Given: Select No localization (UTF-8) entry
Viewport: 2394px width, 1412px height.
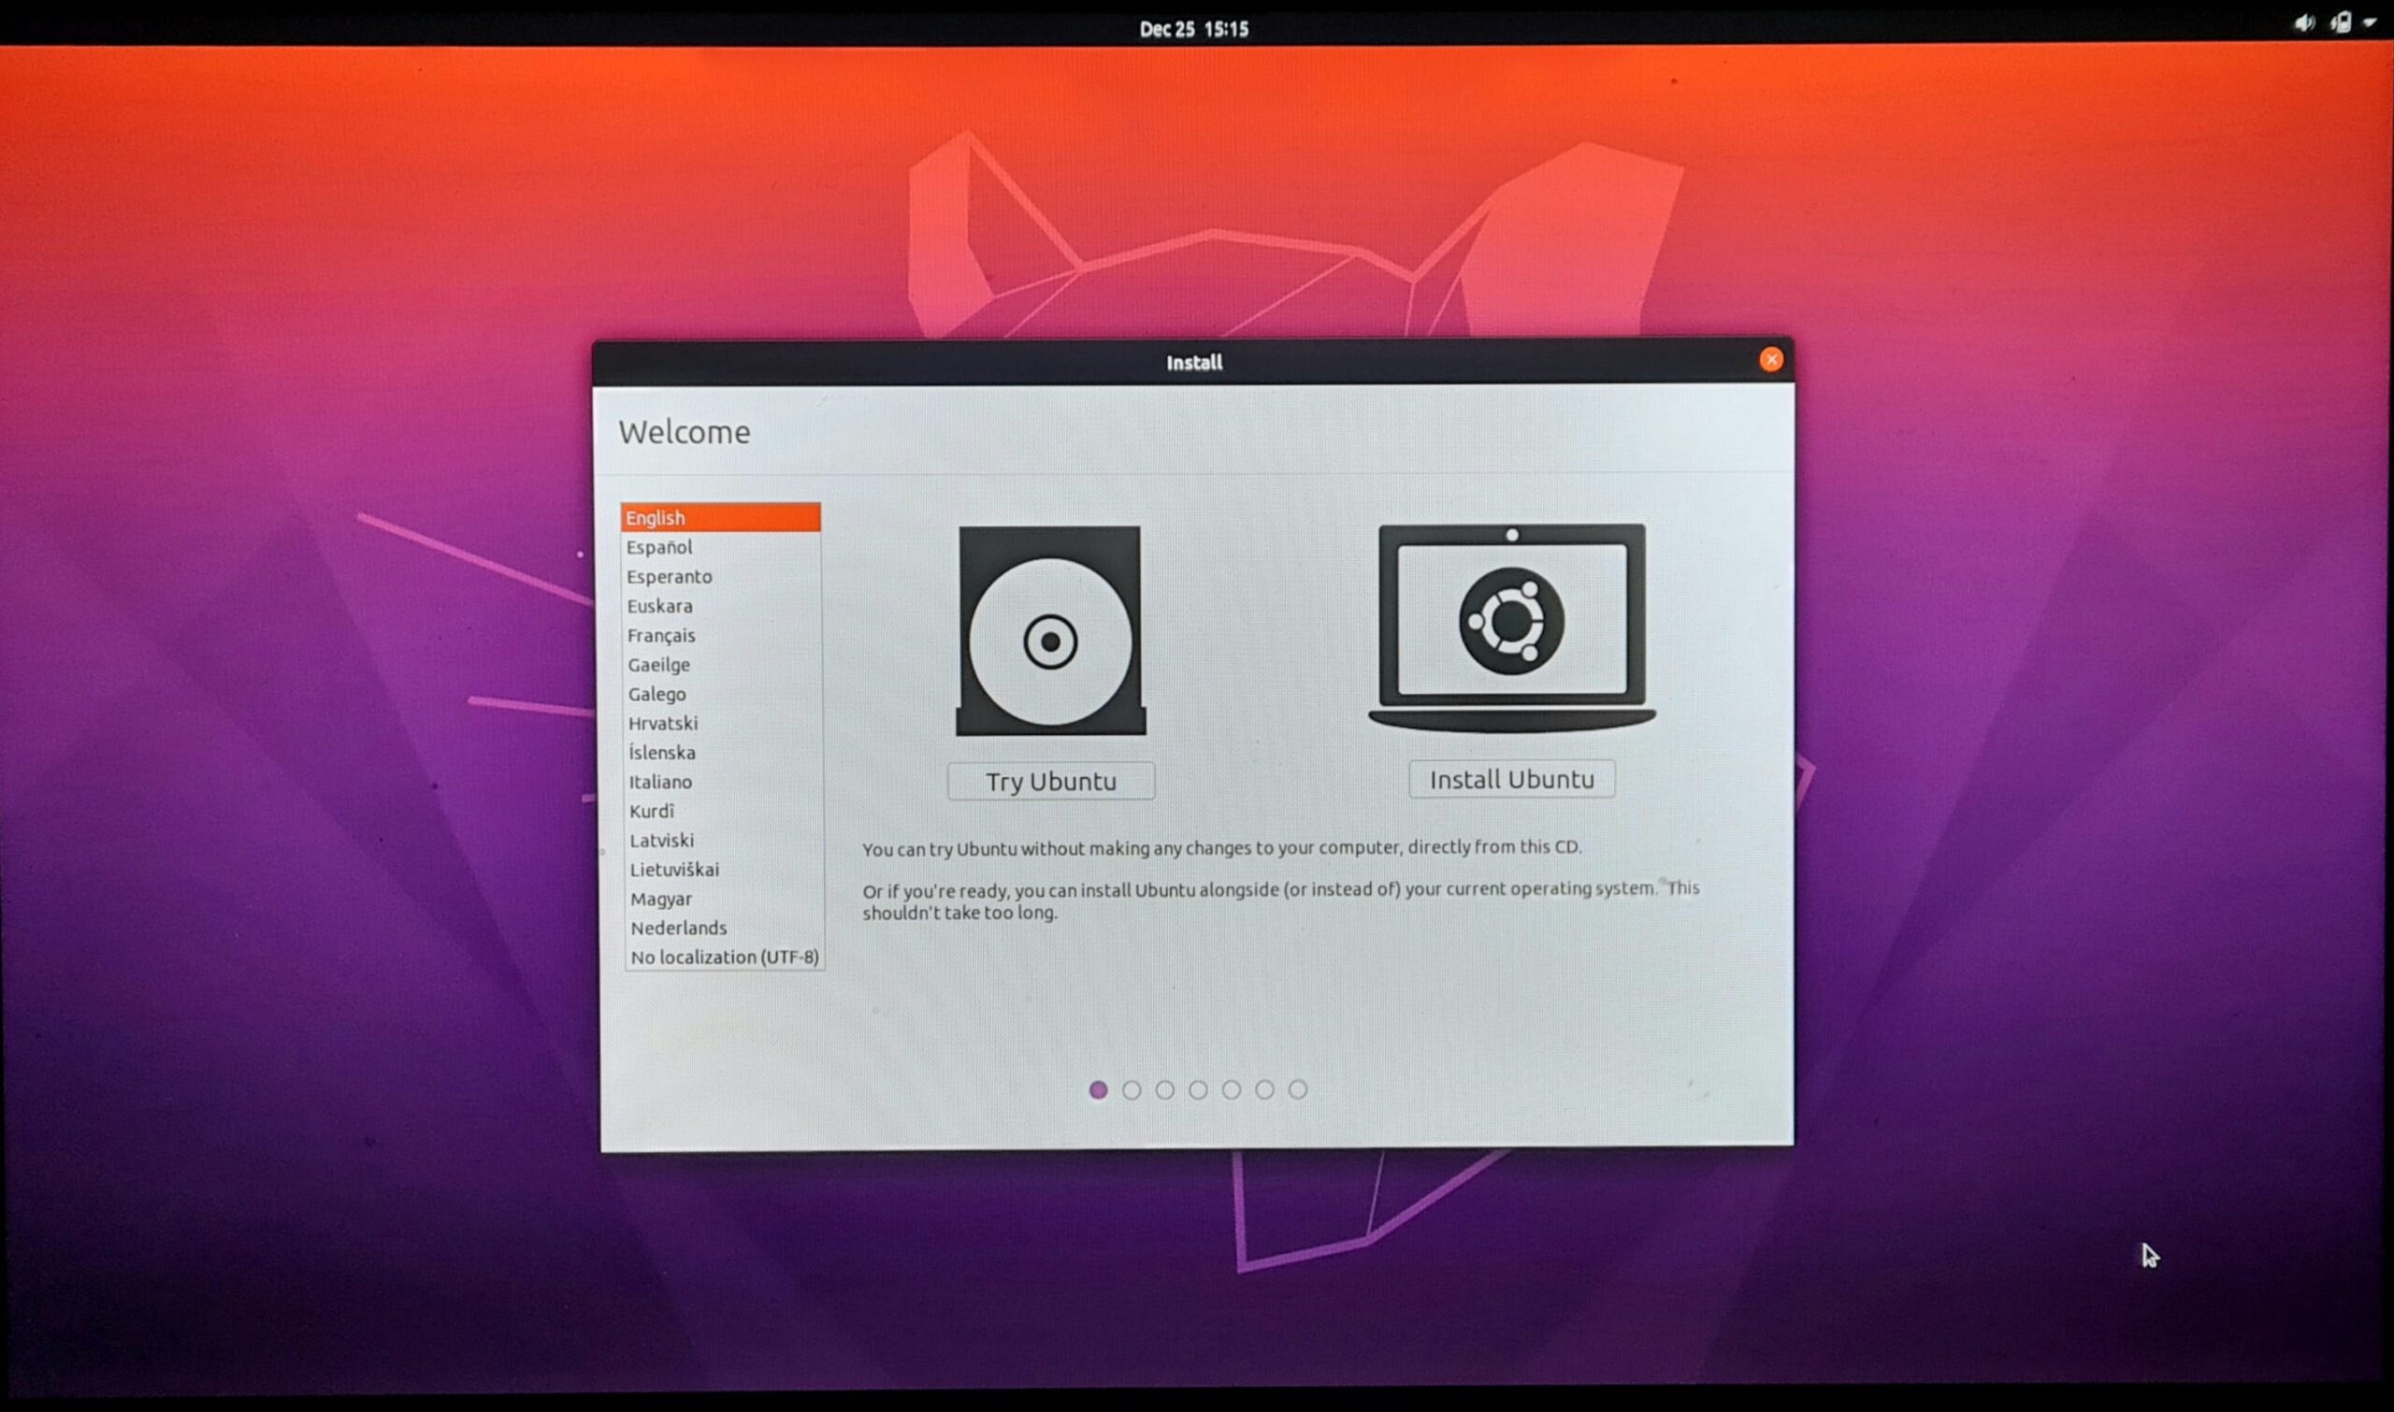Looking at the screenshot, I should 724,958.
